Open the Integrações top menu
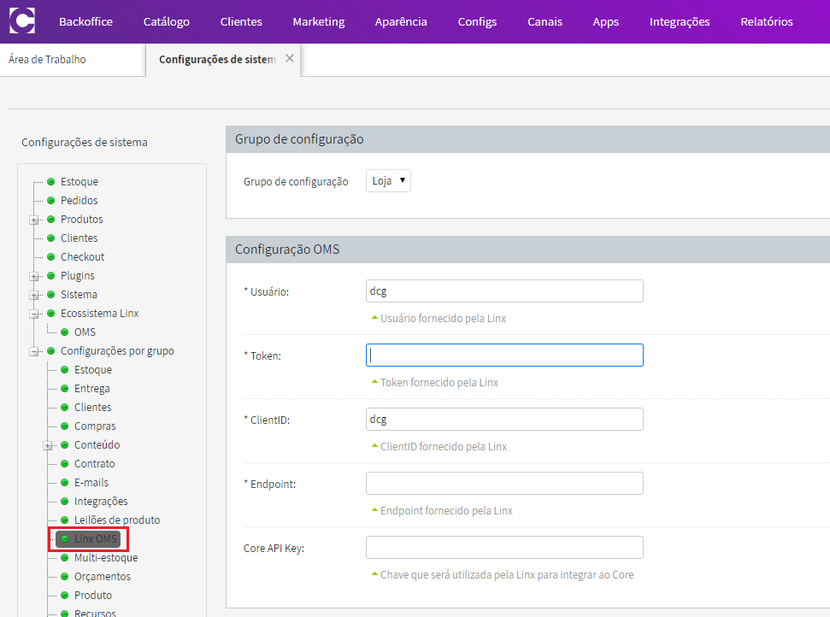830x617 pixels. pyautogui.click(x=680, y=21)
